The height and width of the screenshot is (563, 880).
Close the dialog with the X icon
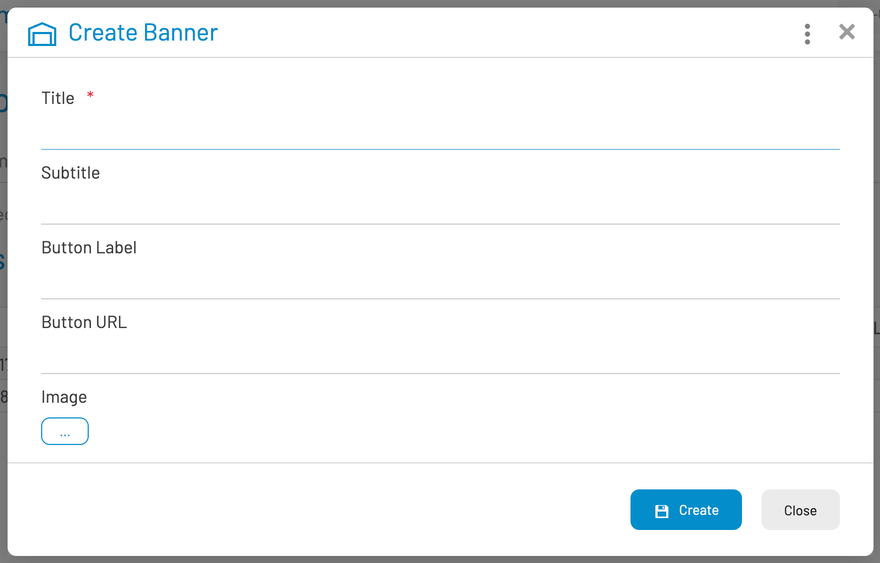coord(846,32)
